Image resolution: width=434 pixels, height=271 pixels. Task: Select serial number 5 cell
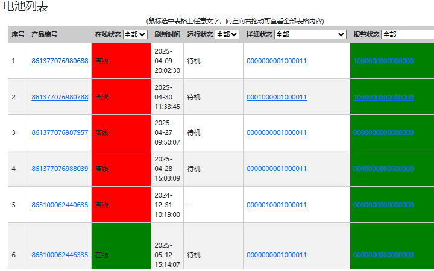coord(18,205)
